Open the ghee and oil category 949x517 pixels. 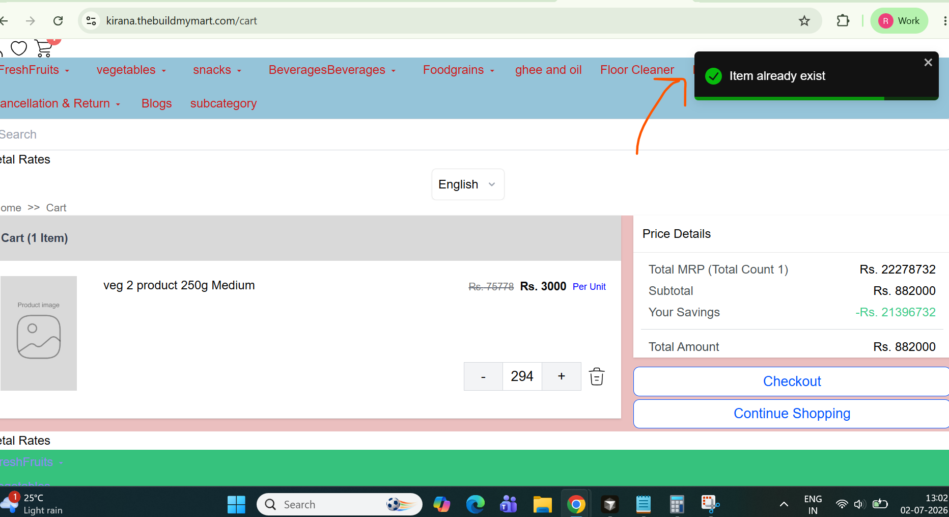point(548,70)
